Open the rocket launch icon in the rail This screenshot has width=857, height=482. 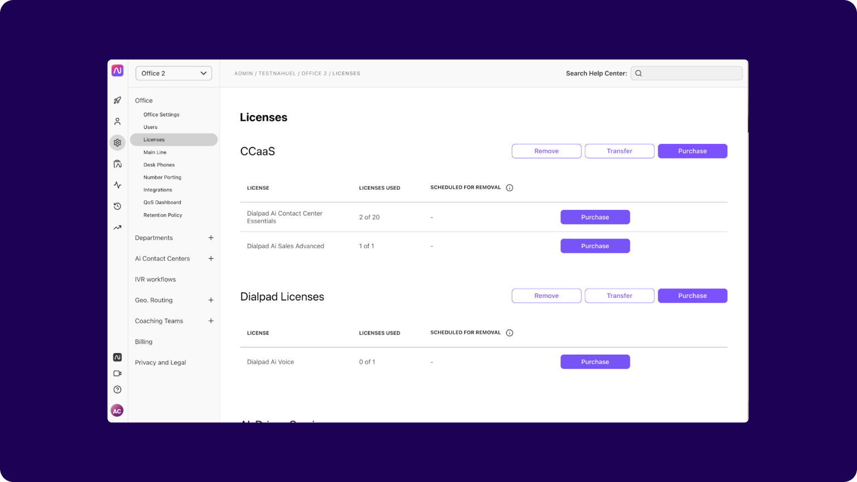coord(117,100)
